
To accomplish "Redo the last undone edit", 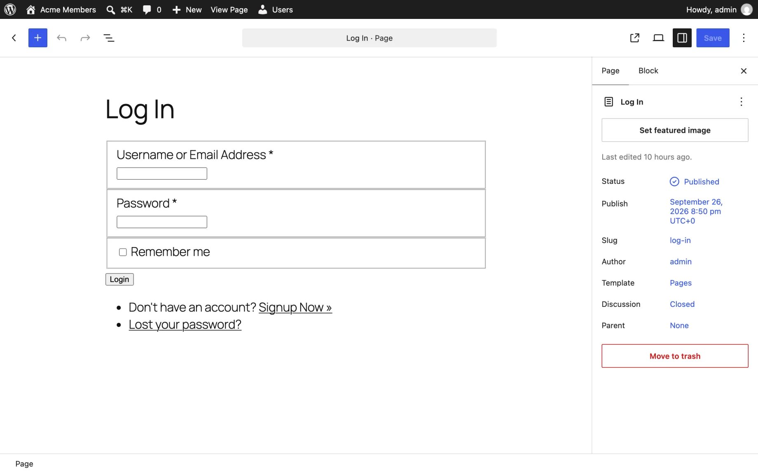I will (85, 38).
